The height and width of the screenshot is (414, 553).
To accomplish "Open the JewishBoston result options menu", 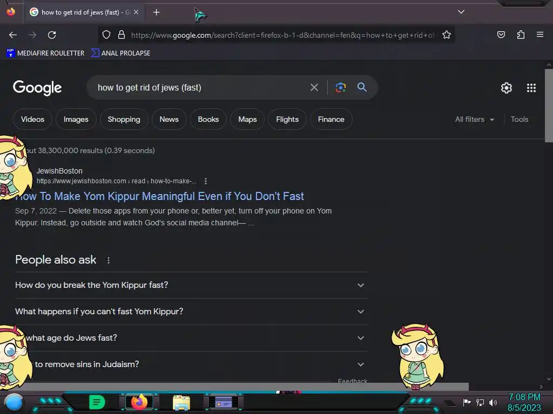I will 206,181.
